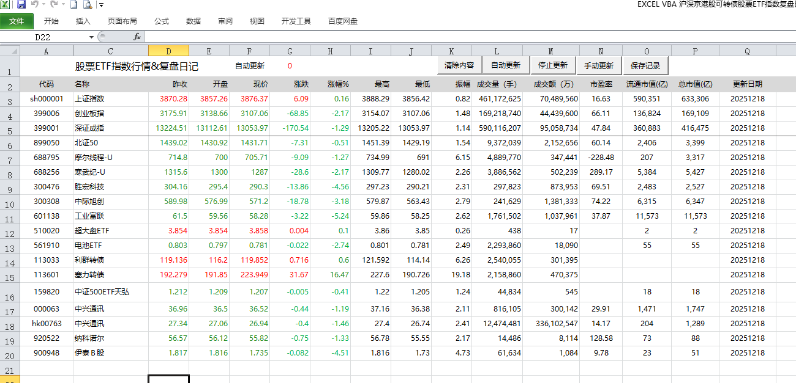This screenshot has width=796, height=383.
Task: Expand the Undo history dropdown arrow
Action: pyautogui.click(x=43, y=5)
